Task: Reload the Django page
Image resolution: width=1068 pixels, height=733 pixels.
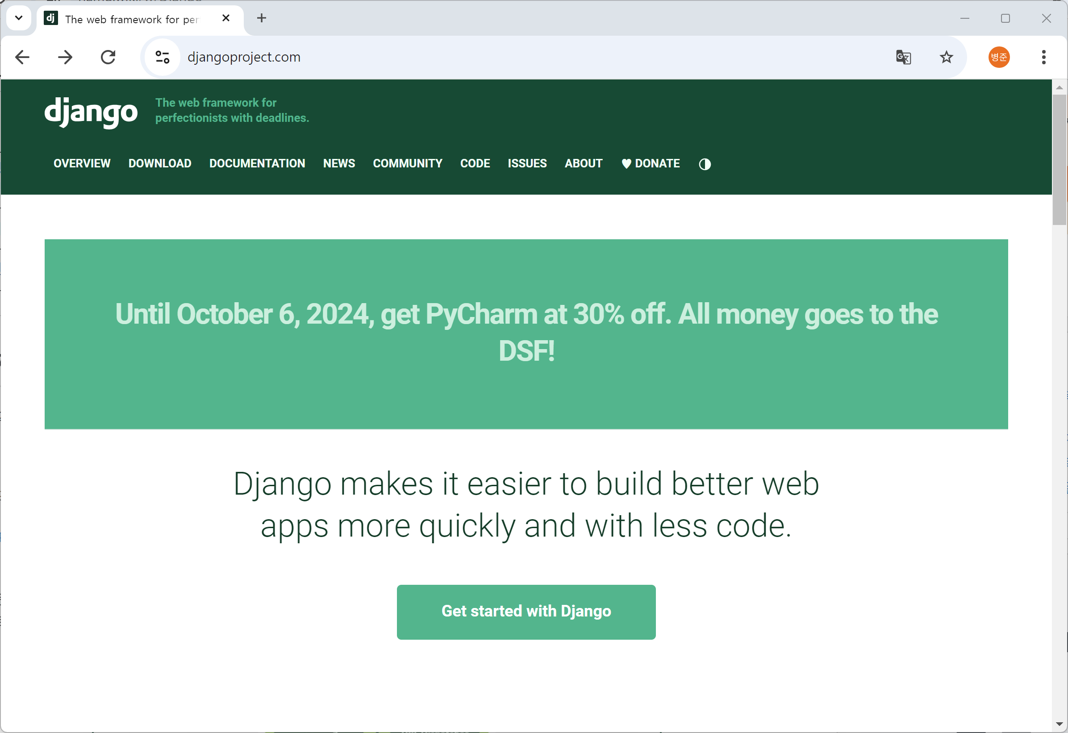Action: click(x=108, y=58)
